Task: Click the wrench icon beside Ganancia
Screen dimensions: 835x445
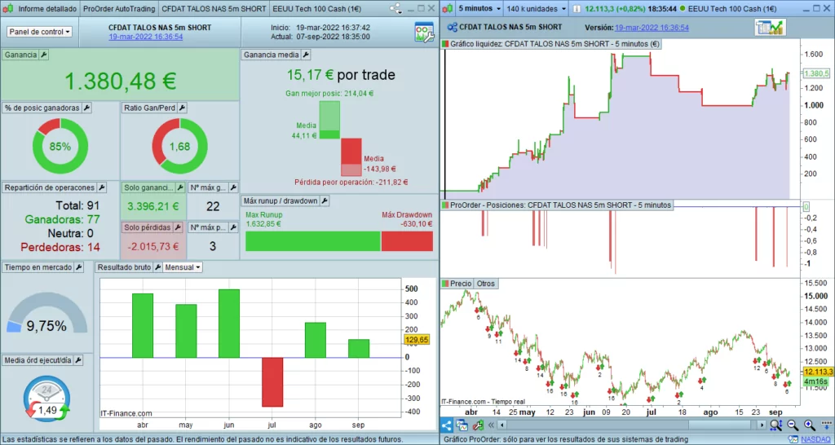Action: point(45,55)
